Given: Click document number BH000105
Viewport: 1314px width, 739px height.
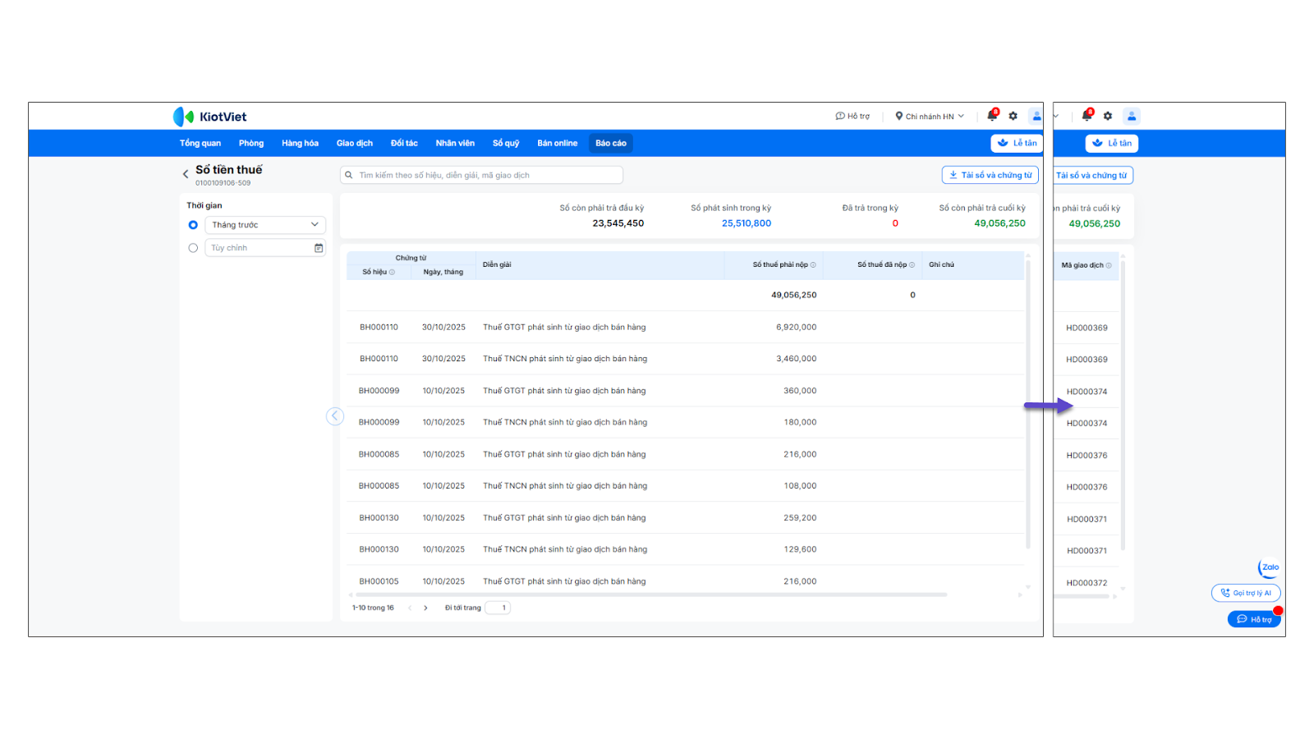Looking at the screenshot, I should (379, 581).
